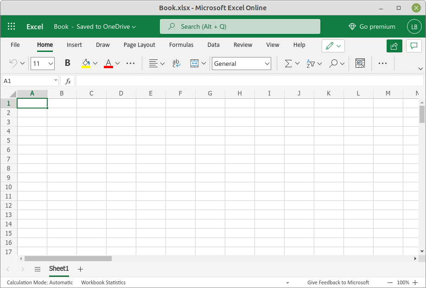Image resolution: width=426 pixels, height=288 pixels.
Task: Open the Help tab
Action: tap(299, 45)
